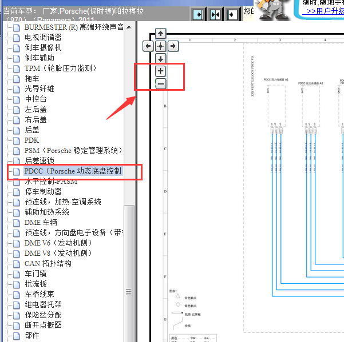This screenshot has height=342, width=344.
Task: Select 部件 in the tree
Action: [32, 336]
